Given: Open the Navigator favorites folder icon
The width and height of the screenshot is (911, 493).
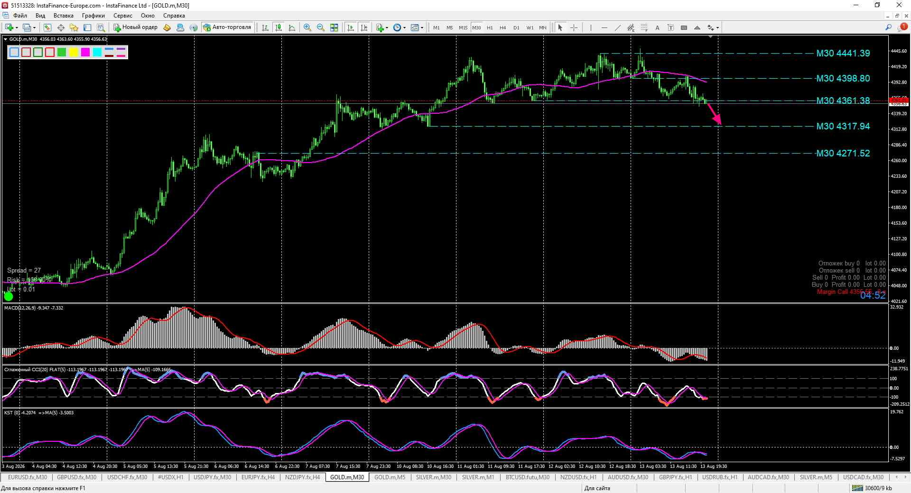Looking at the screenshot, I should 74,27.
